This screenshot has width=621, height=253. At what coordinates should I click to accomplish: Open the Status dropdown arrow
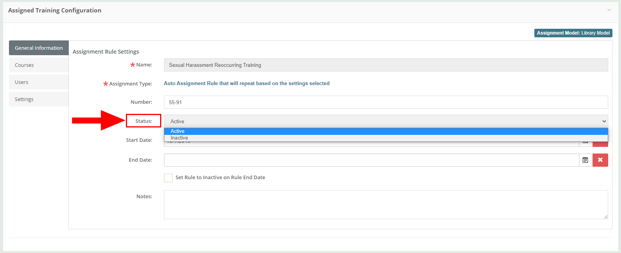604,121
